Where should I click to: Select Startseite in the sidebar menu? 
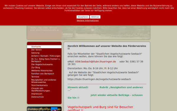point(44,47)
